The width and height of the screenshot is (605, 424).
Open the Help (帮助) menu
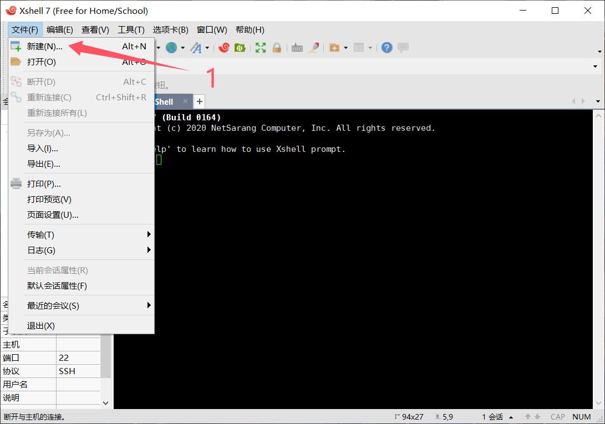pyautogui.click(x=250, y=30)
